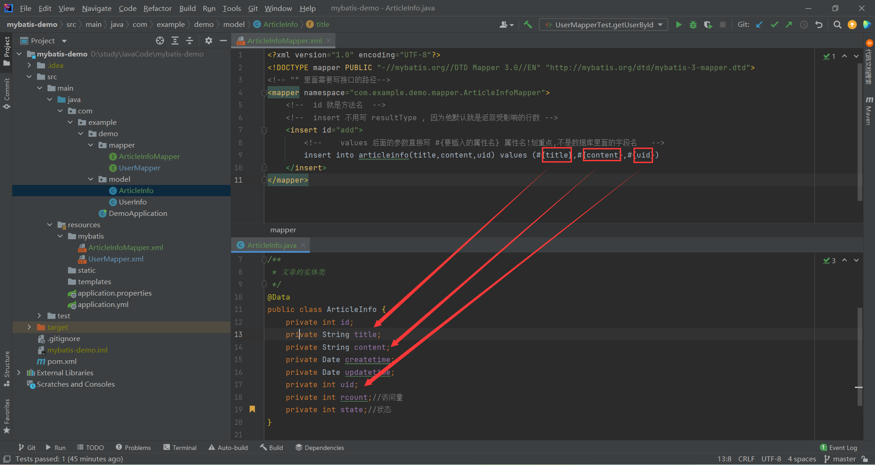875x465 pixels.
Task: Open Favorites tool window
Action: click(x=6, y=416)
